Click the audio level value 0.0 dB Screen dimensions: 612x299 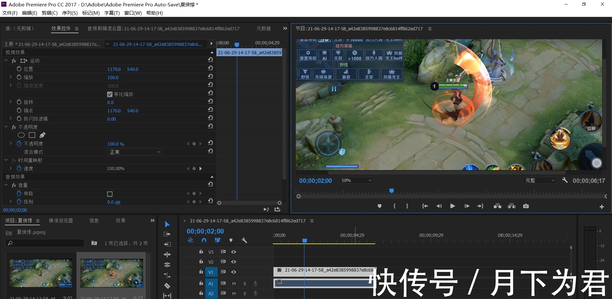coord(114,202)
